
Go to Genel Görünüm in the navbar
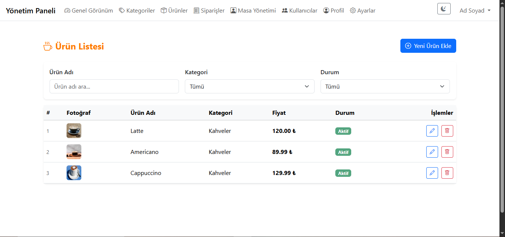pyautogui.click(x=89, y=11)
